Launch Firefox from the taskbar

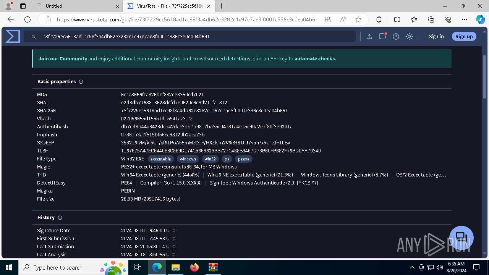[x=194, y=267]
